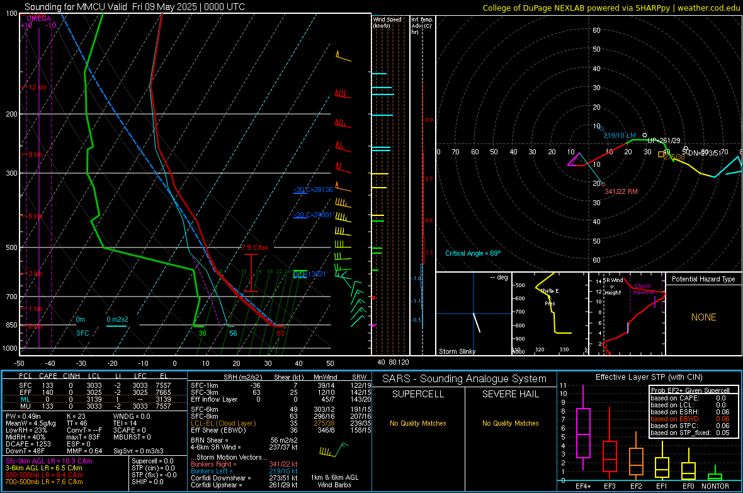Click the "850-500mb LR = 8.4 C/km" line

click(x=44, y=475)
